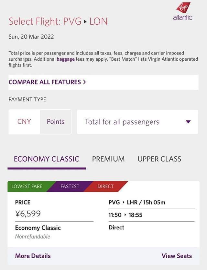
Task: Select the CNY payment type
Action: (x=24, y=122)
